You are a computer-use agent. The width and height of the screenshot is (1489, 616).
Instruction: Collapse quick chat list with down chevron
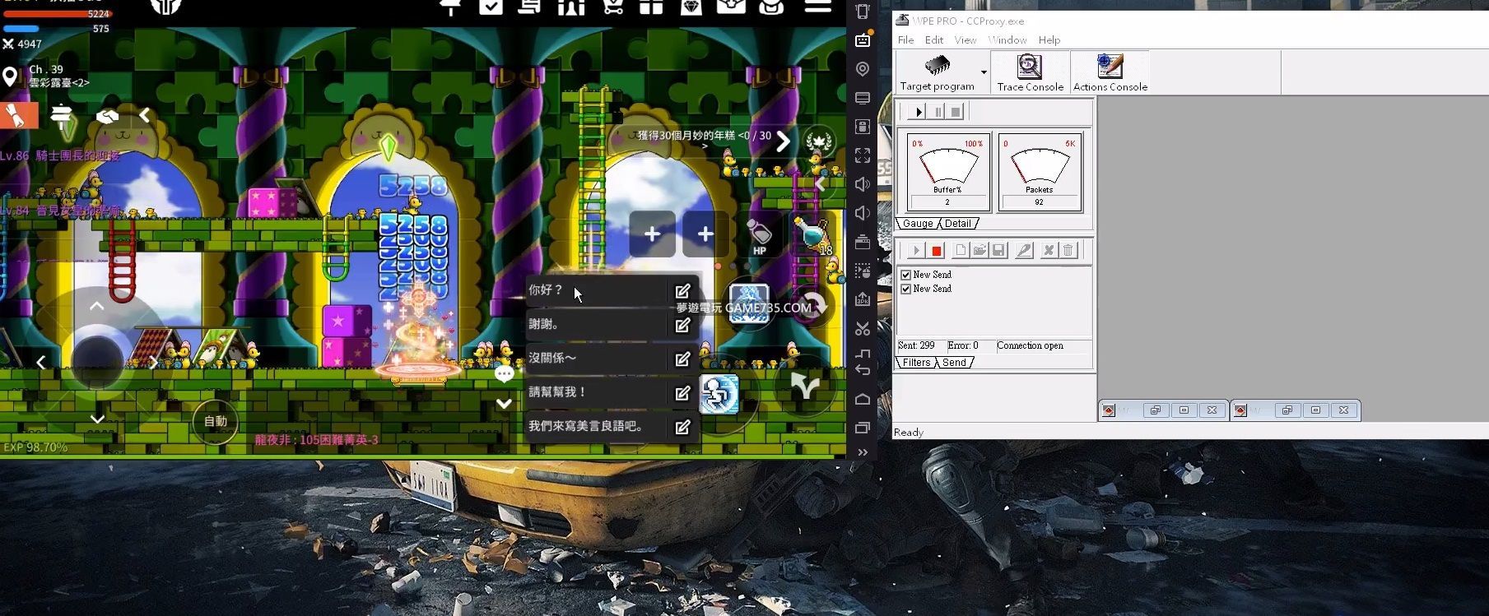pos(504,404)
